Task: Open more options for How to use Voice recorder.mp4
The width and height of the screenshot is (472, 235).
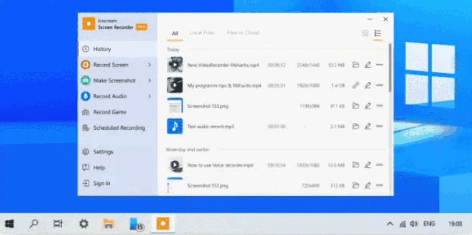Action: 379,165
